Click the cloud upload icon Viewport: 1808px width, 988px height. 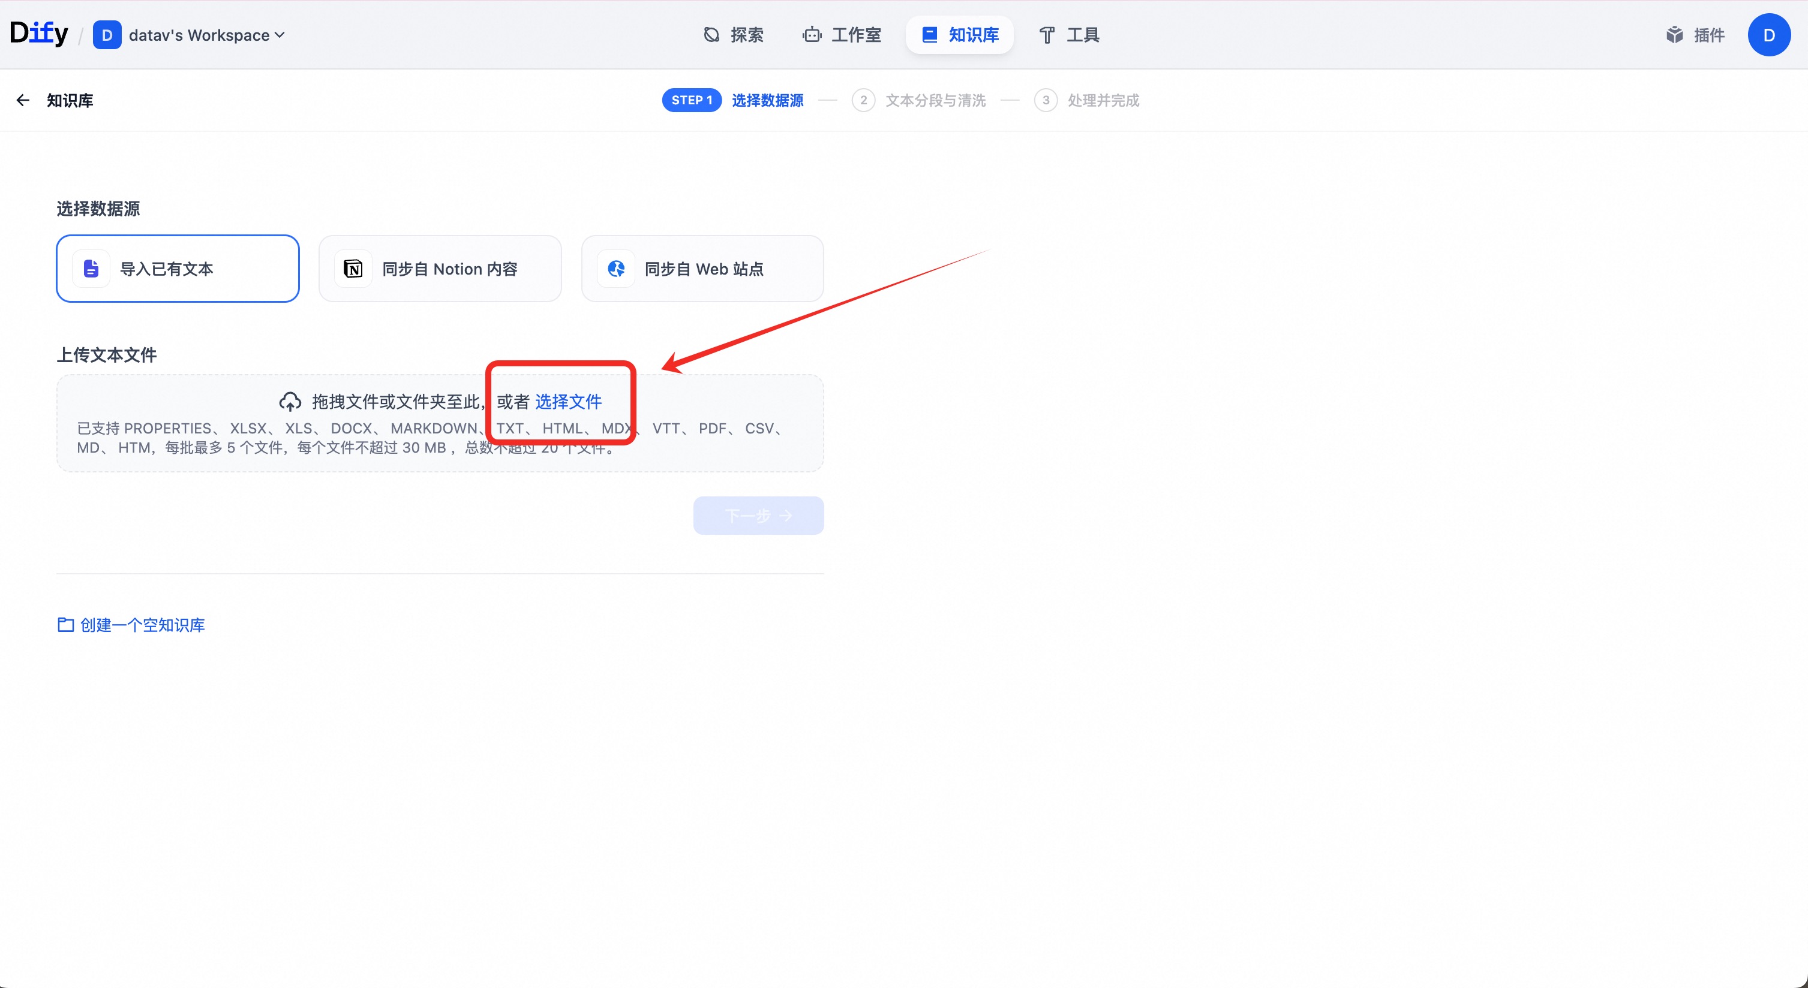tap(290, 402)
